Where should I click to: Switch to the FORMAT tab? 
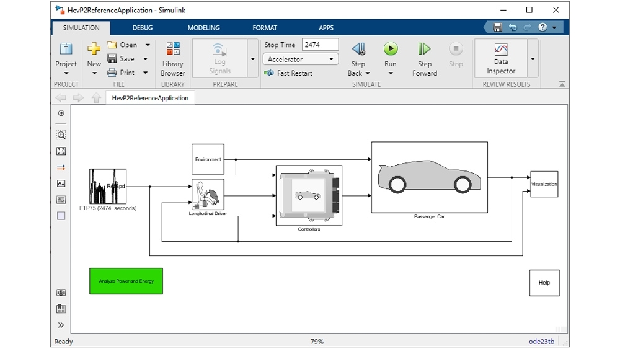265,28
